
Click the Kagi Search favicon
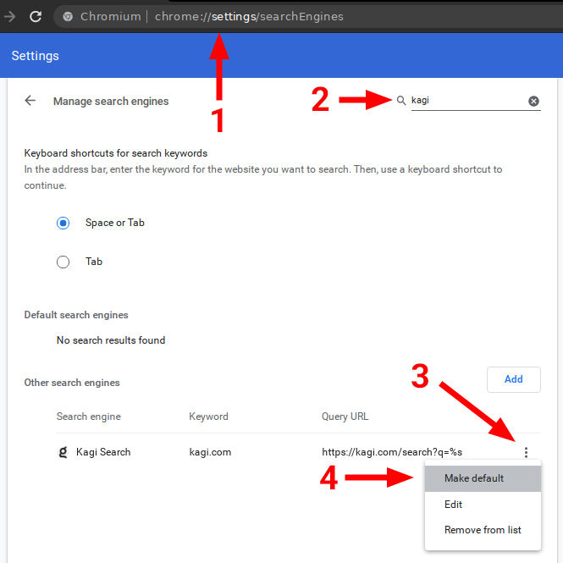tap(63, 452)
